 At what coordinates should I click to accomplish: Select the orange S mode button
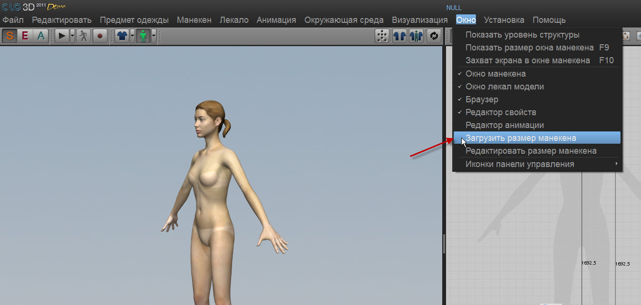click(10, 36)
